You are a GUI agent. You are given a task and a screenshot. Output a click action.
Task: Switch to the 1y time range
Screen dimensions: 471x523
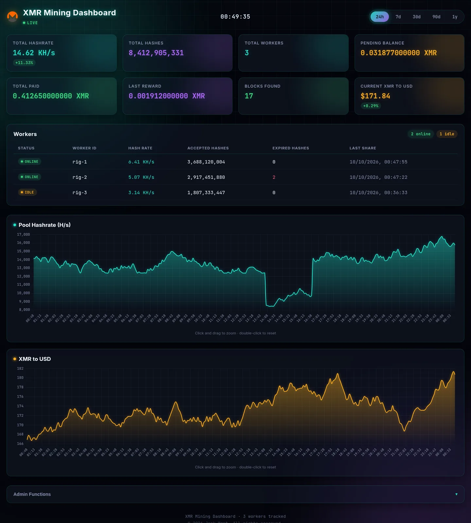point(455,17)
